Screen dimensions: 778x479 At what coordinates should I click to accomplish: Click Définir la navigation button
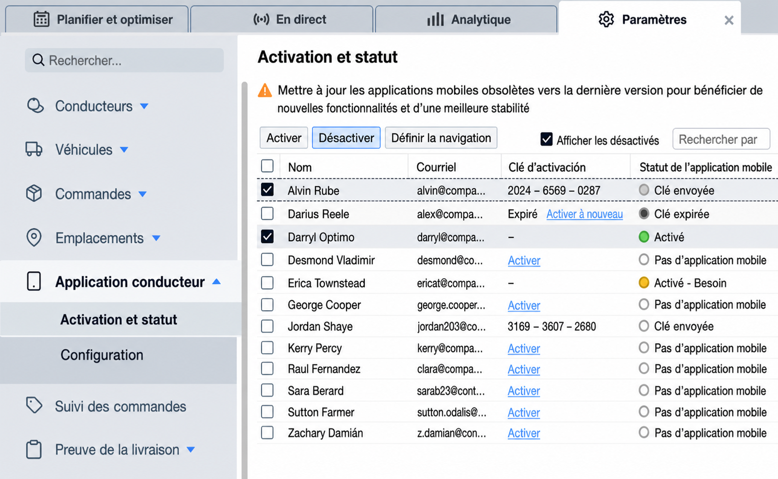click(x=441, y=138)
